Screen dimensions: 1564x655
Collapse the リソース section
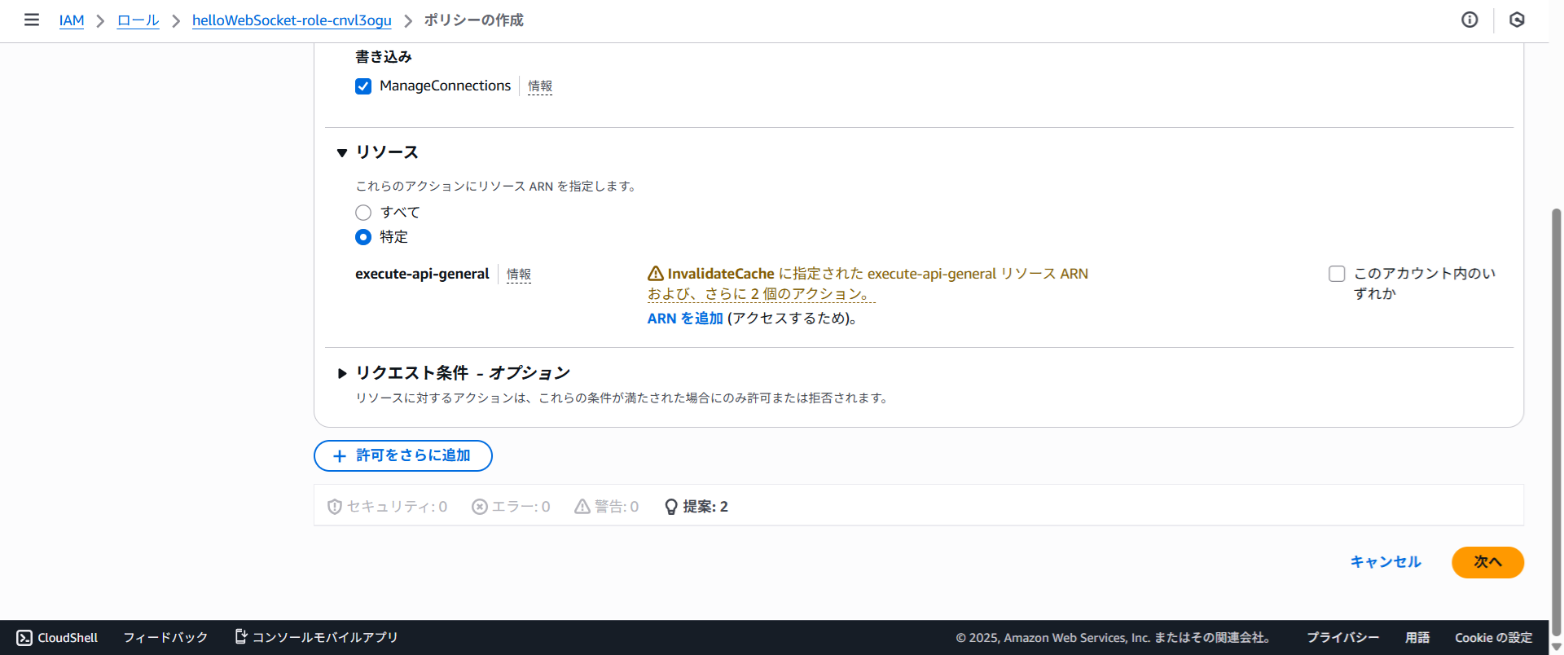(x=342, y=152)
